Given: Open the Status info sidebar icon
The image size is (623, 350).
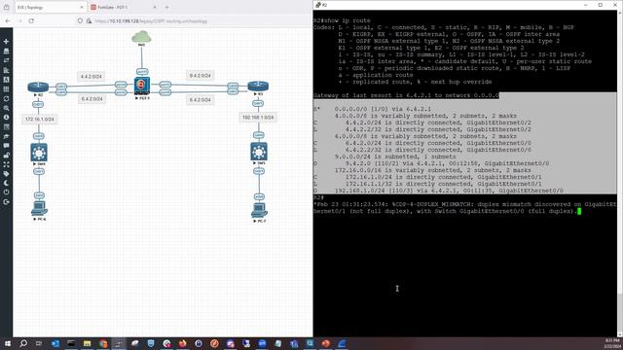Looking at the screenshot, I should click(6, 117).
